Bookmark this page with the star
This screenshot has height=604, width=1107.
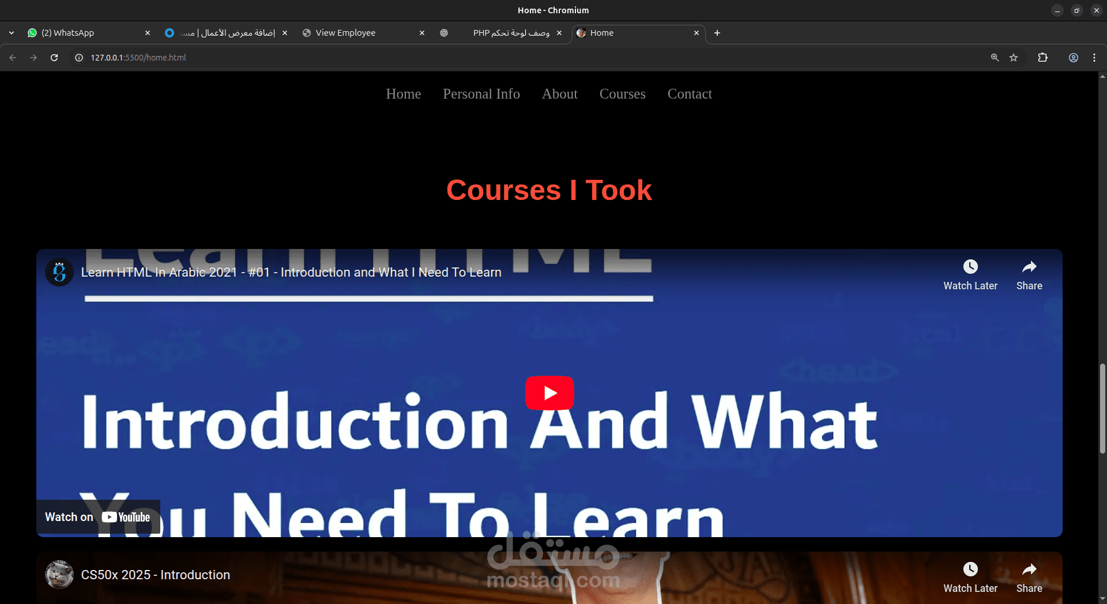[x=1014, y=58]
